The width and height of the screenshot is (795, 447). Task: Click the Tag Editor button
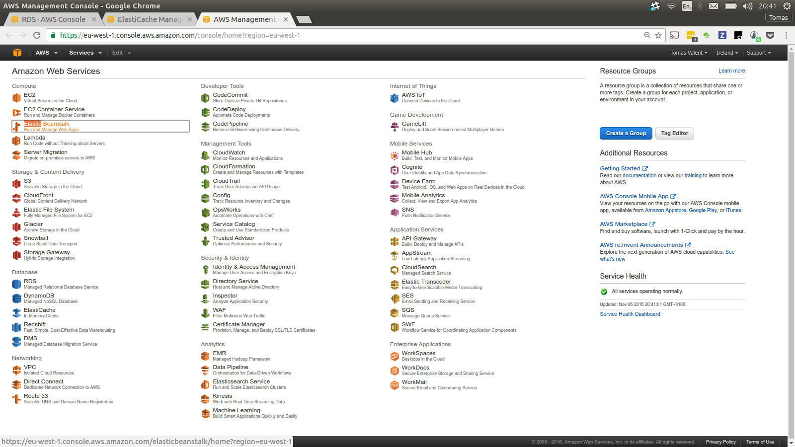(x=674, y=133)
